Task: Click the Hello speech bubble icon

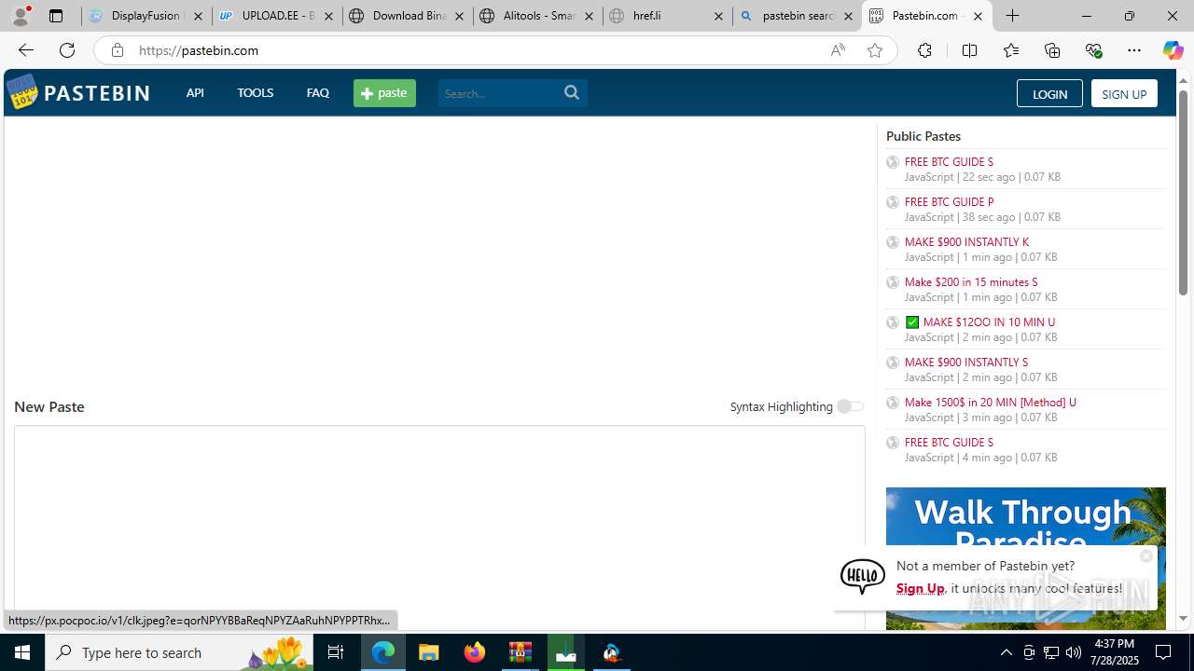Action: pyautogui.click(x=863, y=577)
